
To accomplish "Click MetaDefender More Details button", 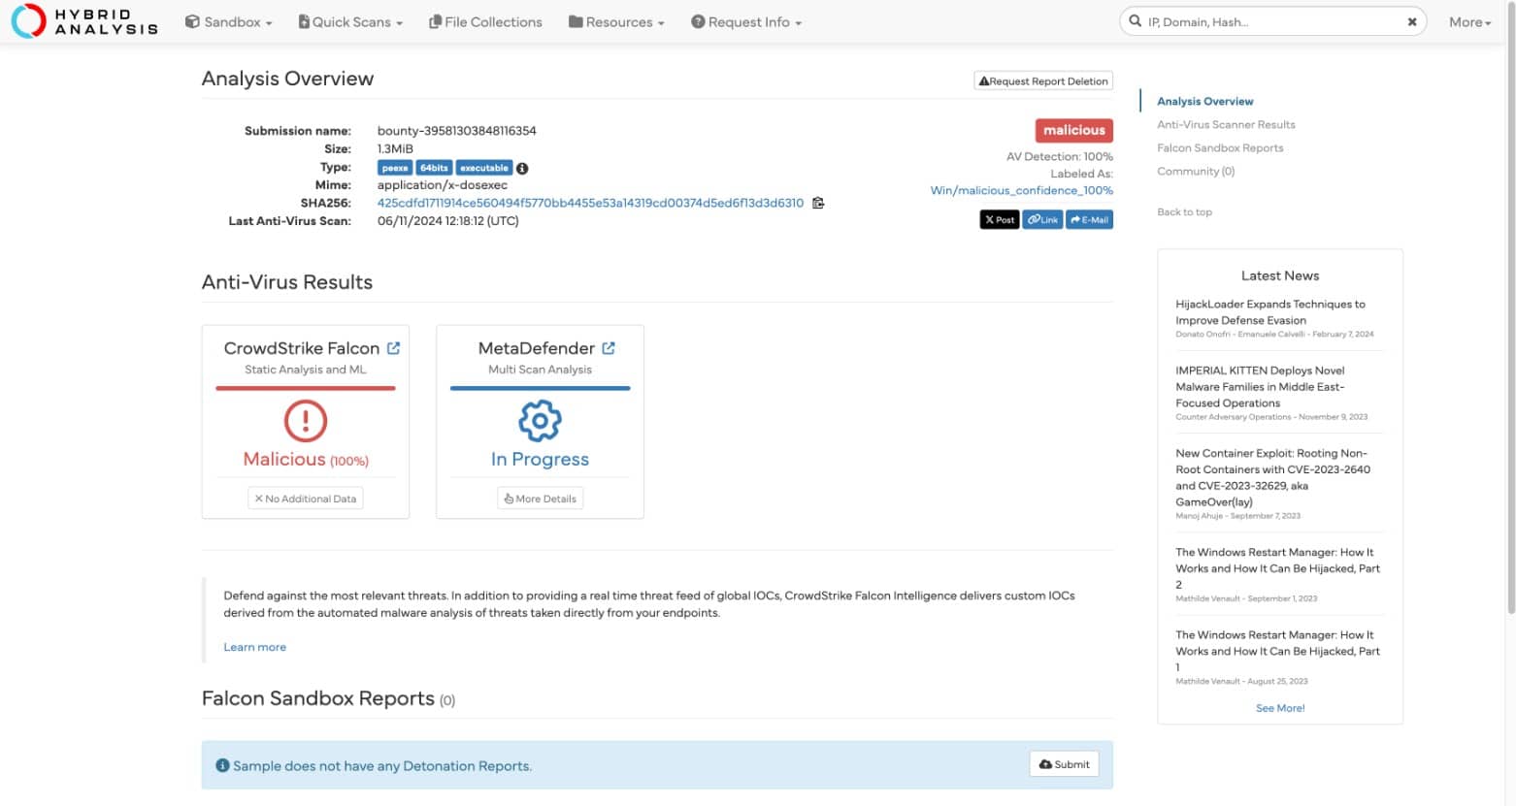I will coord(541,499).
